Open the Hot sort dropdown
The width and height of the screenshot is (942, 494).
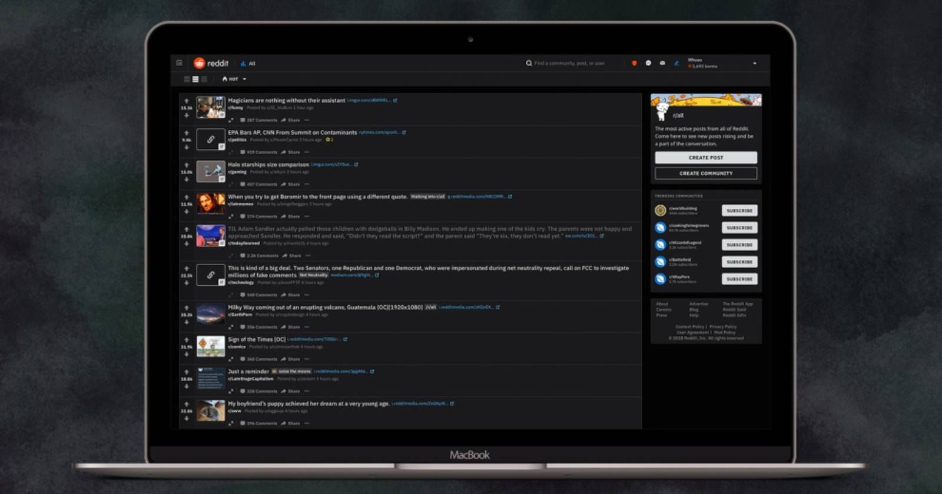[234, 79]
